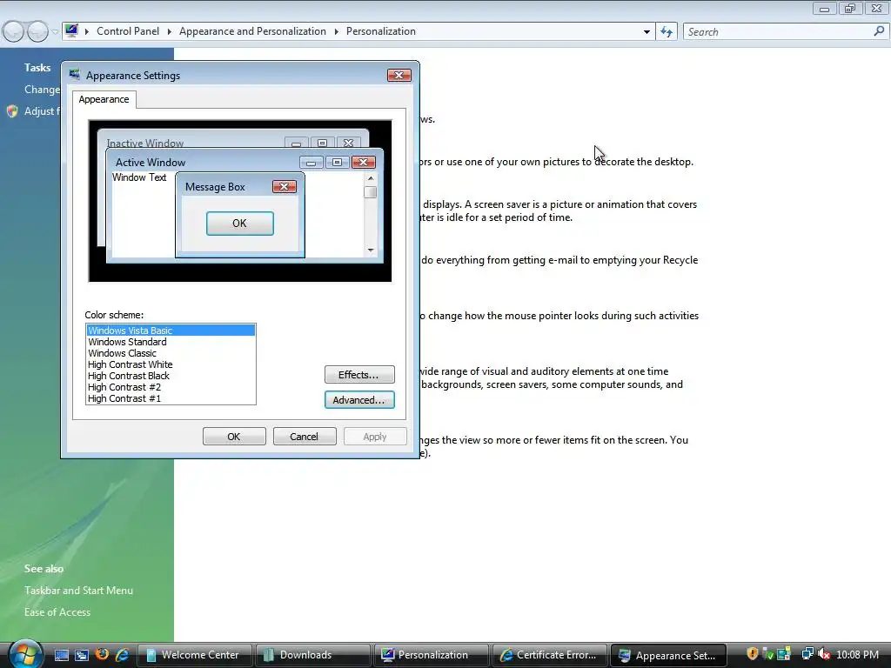
Task: Click preview Window Text area
Action: click(139, 177)
